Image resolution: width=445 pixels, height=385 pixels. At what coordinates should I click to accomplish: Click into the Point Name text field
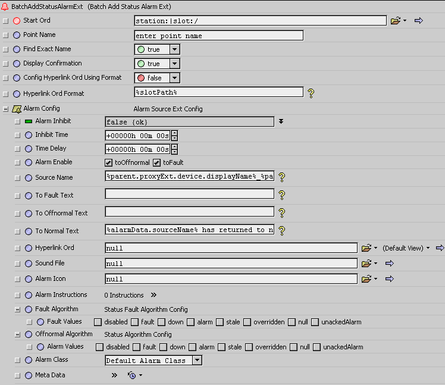click(x=218, y=35)
